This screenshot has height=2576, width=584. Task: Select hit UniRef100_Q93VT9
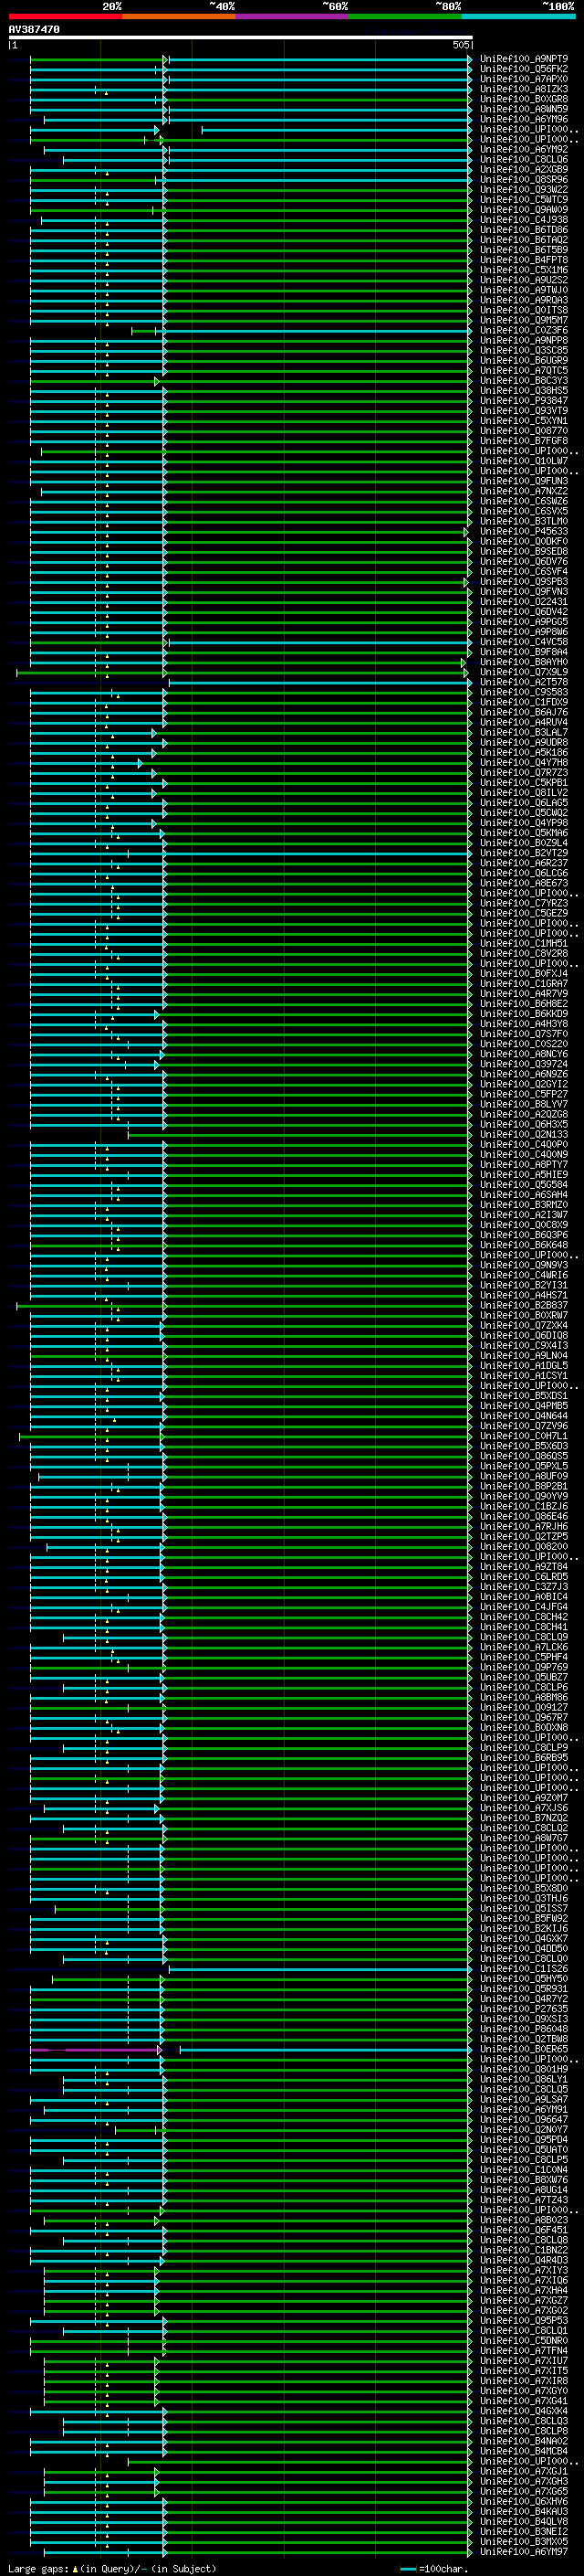pyautogui.click(x=524, y=411)
